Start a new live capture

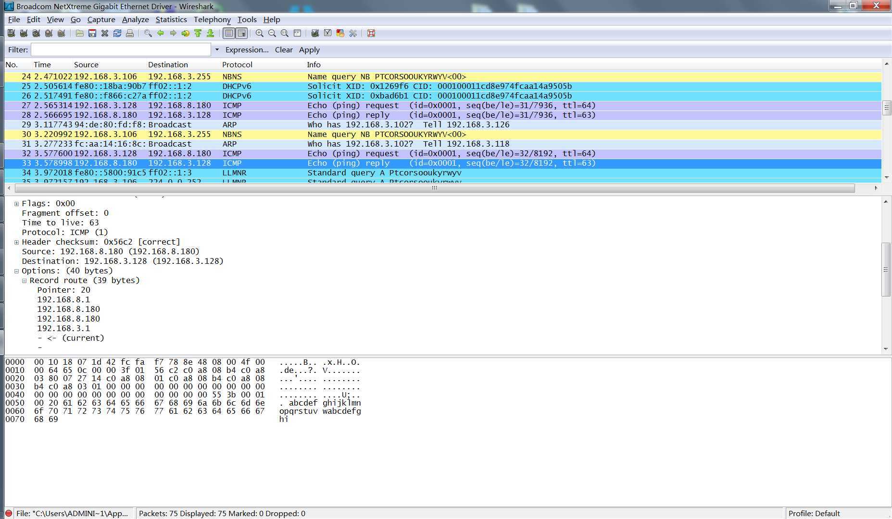pyautogui.click(x=36, y=33)
